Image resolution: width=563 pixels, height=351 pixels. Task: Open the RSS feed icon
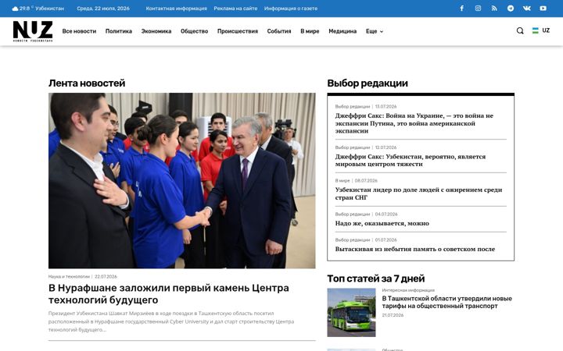tap(494, 9)
